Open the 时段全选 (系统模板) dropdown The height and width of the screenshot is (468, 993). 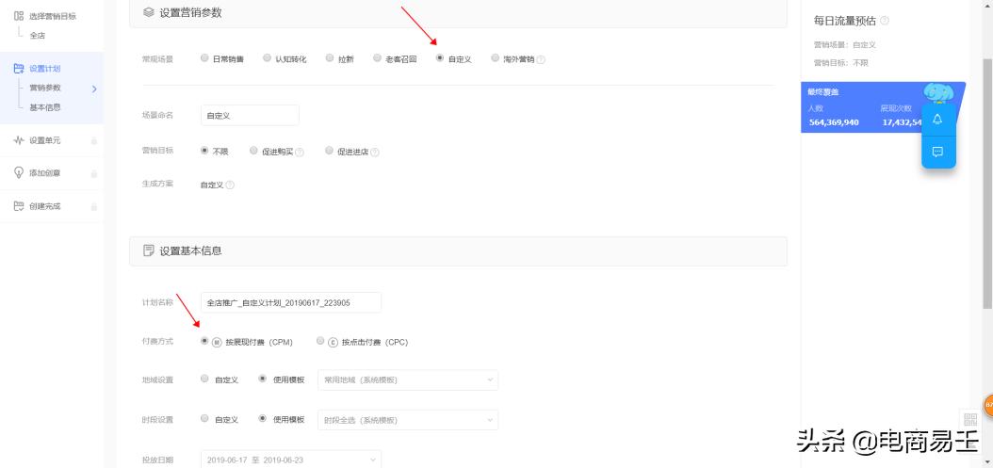coord(407,420)
